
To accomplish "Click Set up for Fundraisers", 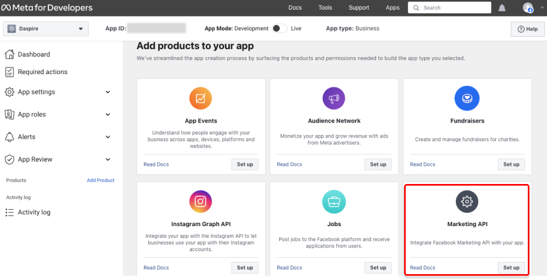I will [511, 164].
